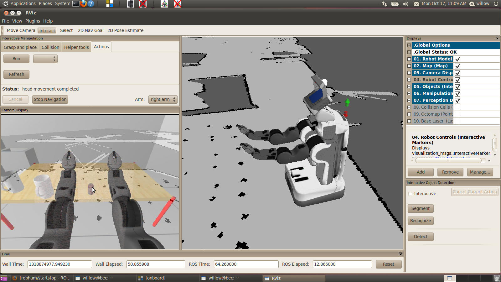Open the Arm selection dropdown
The width and height of the screenshot is (501, 282).
pyautogui.click(x=163, y=99)
